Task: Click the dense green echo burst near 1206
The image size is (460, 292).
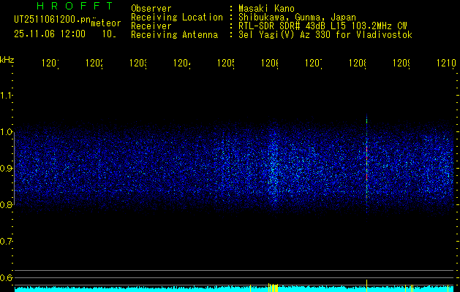Action: 274,169
